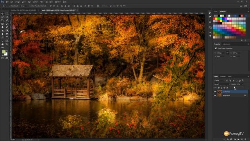The height and width of the screenshot is (141, 250).
Task: Open the Window menu
Action: (x=58, y=2)
